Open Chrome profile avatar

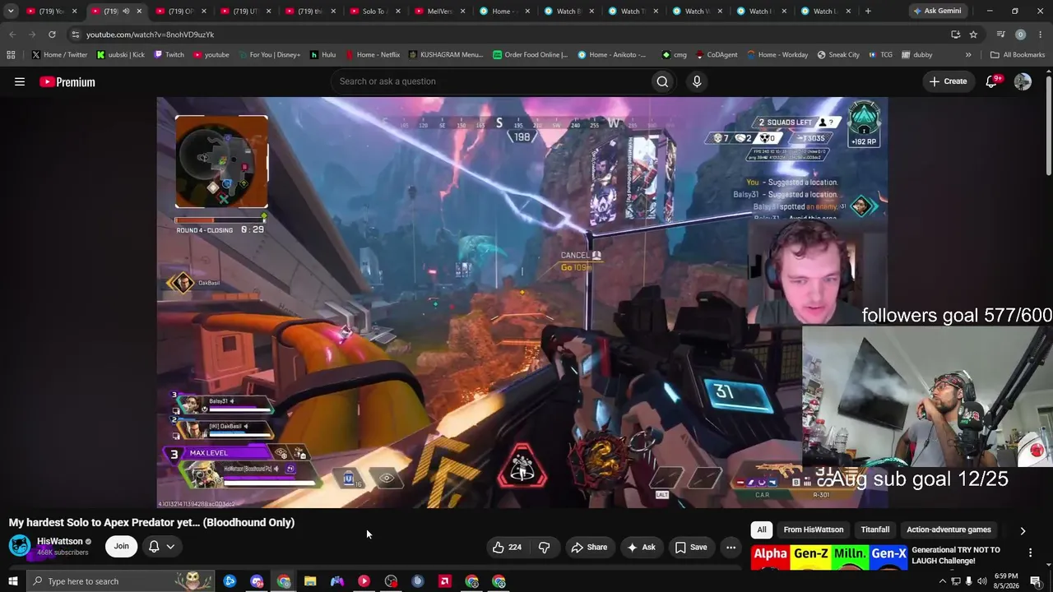tap(1020, 35)
